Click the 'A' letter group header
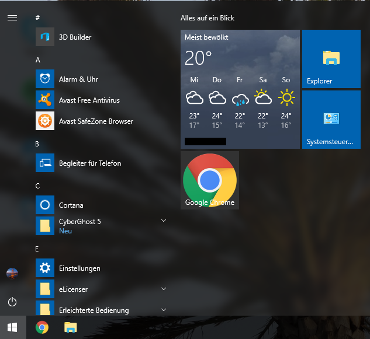 coord(38,60)
